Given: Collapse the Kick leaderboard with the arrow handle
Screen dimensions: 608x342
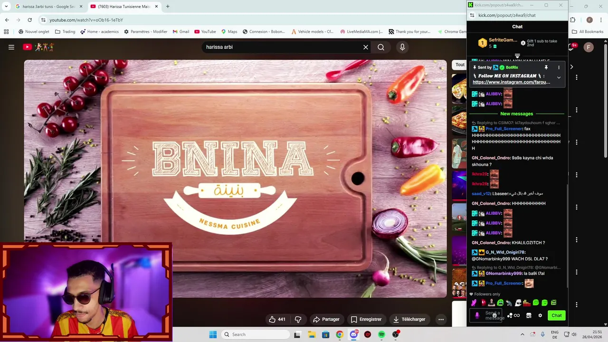Looking at the screenshot, I should (517, 56).
